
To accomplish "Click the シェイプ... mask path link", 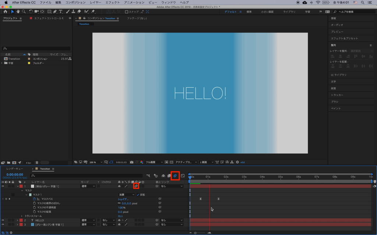I will pyautogui.click(x=123, y=199).
